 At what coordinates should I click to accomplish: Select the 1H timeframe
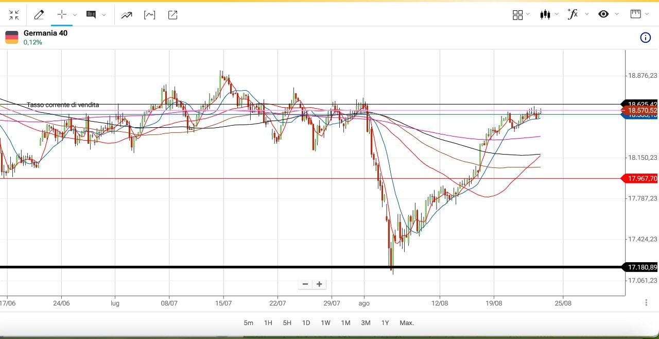[268, 323]
